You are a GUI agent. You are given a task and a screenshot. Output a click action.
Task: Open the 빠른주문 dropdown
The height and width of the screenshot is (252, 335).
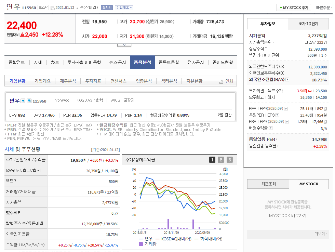pyautogui.click(x=324, y=8)
